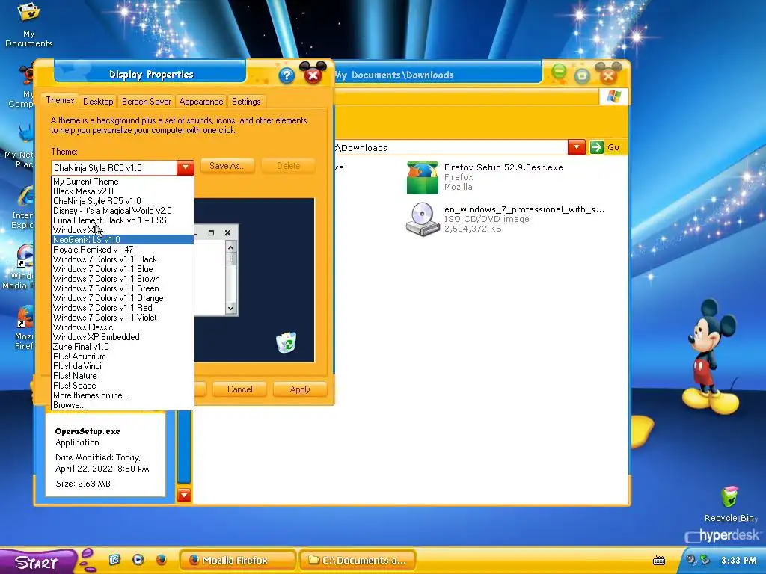Screen dimensions: 766x574
Task: Choose Windows 7 Colors v1.1 Red
Action: click(123, 308)
